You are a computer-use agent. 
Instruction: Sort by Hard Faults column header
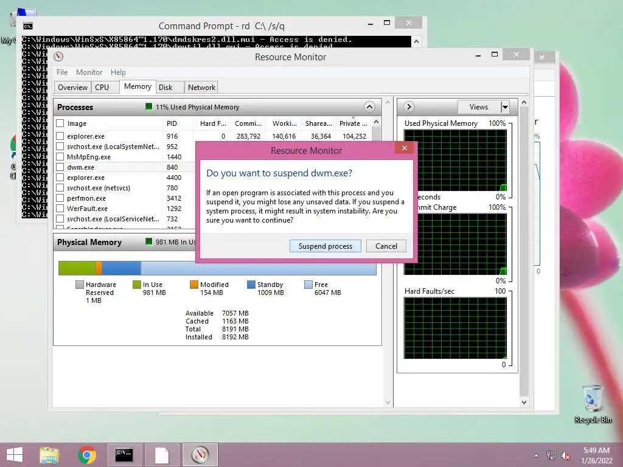212,123
